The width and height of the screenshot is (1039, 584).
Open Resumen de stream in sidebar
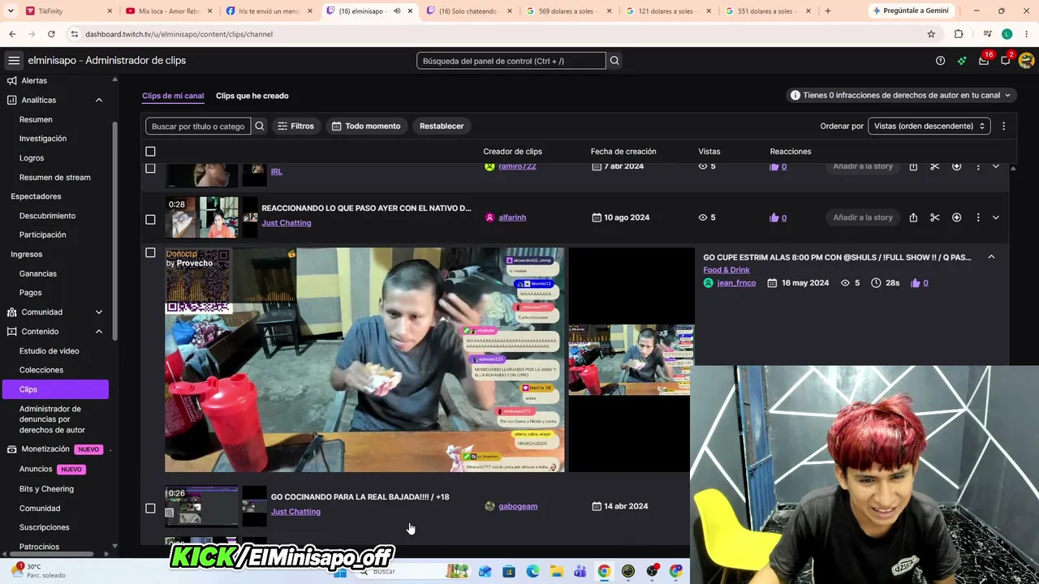(x=55, y=178)
